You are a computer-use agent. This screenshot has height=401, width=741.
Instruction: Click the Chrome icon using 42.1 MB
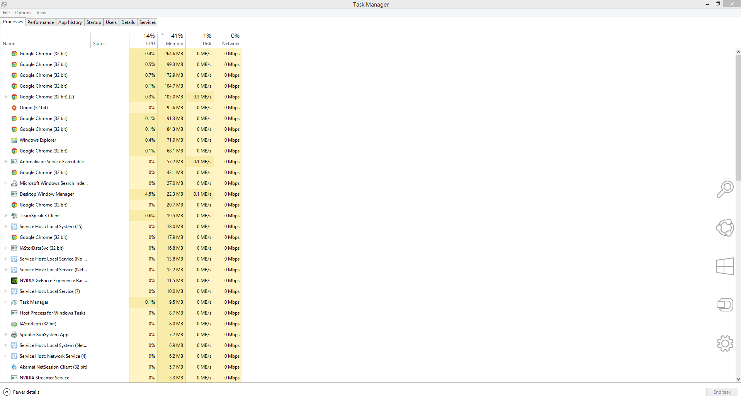point(14,173)
